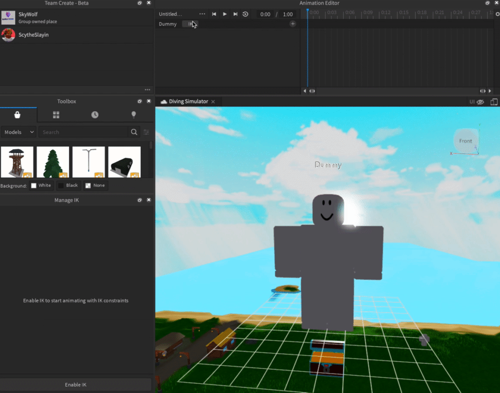Screen dimensions: 500x393
Task: Play the animation
Action: click(225, 14)
